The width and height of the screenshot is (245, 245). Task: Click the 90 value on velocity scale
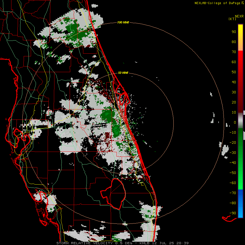click(x=234, y=32)
